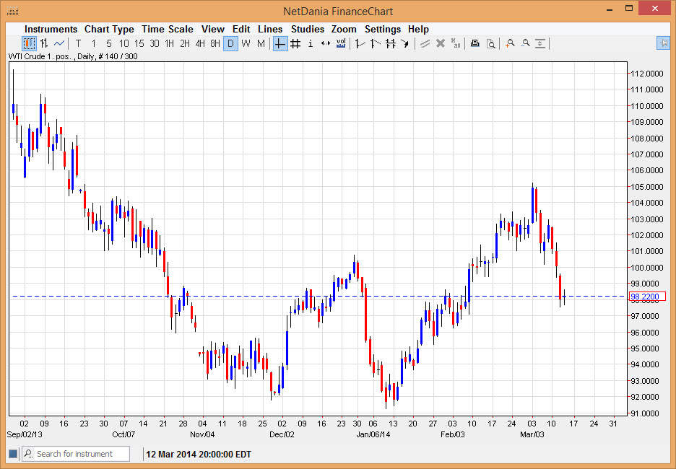Open the Chart Type menu
This screenshot has height=469, width=676.
point(109,29)
